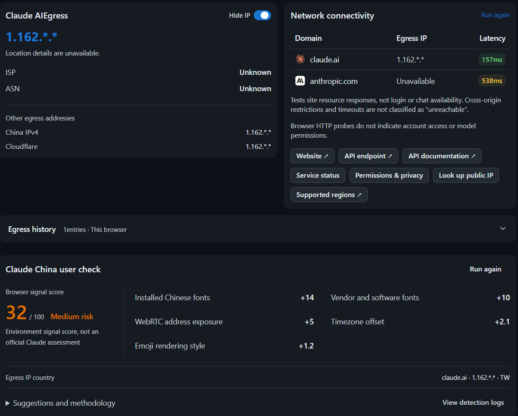Viewport: 518px width, 416px height.
Task: Click the anthropic.com domain name
Action: coord(334,81)
